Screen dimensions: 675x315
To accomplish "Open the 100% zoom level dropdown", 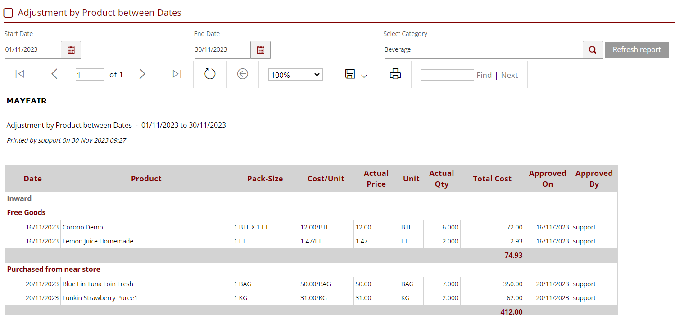I will [x=295, y=75].
